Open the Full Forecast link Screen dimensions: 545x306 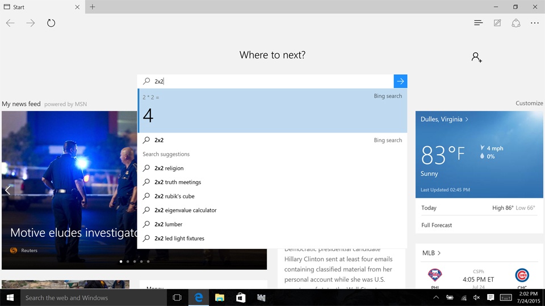click(x=437, y=225)
